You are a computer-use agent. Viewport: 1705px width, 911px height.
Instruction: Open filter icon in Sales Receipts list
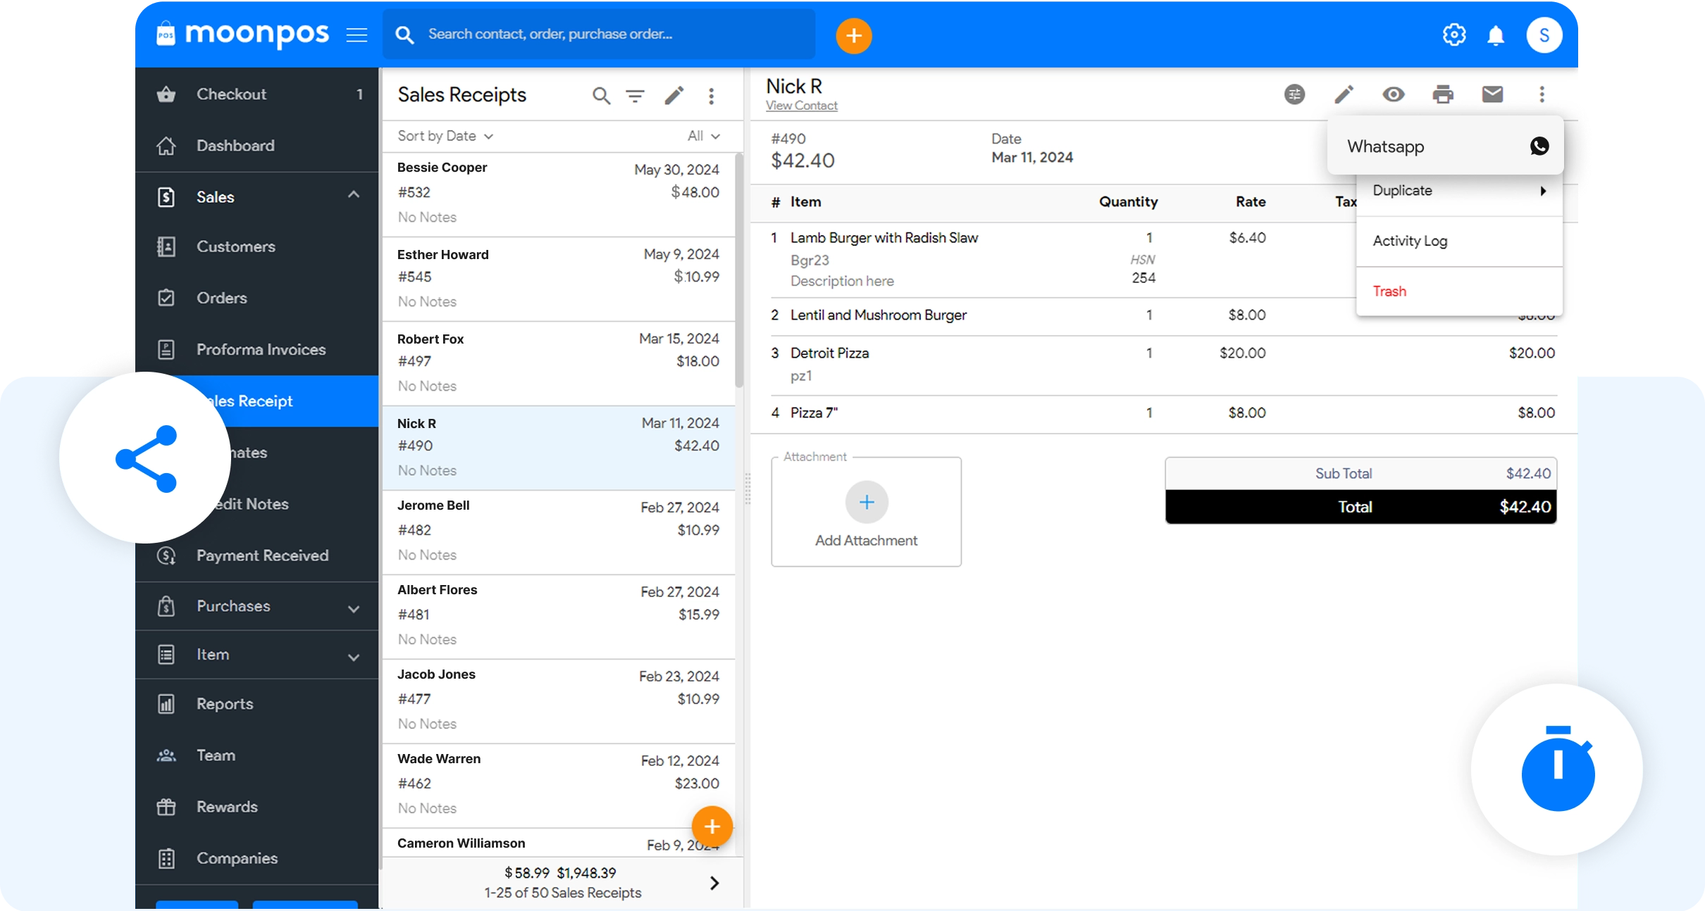(x=635, y=96)
